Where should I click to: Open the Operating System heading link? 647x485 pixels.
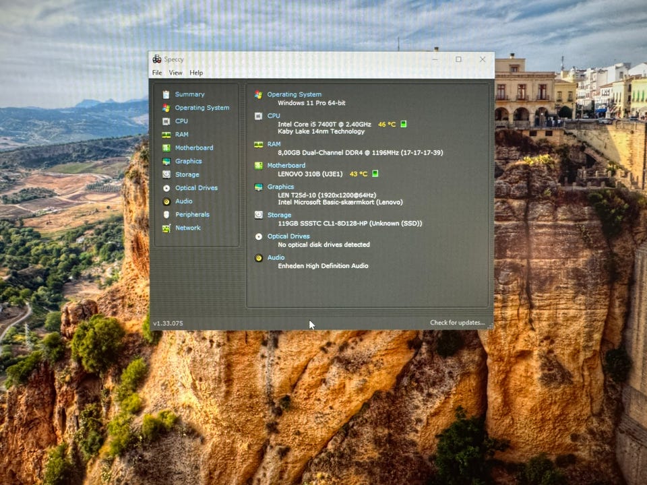[x=295, y=94]
